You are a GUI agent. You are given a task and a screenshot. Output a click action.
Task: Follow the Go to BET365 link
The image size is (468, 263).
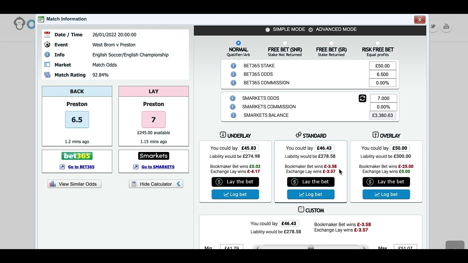(81, 167)
